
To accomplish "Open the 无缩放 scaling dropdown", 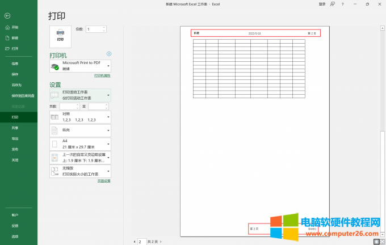I will [x=80, y=171].
